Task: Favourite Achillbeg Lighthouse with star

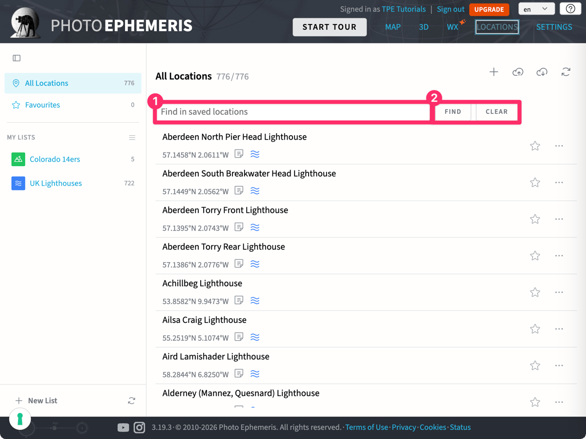Action: pyautogui.click(x=535, y=292)
